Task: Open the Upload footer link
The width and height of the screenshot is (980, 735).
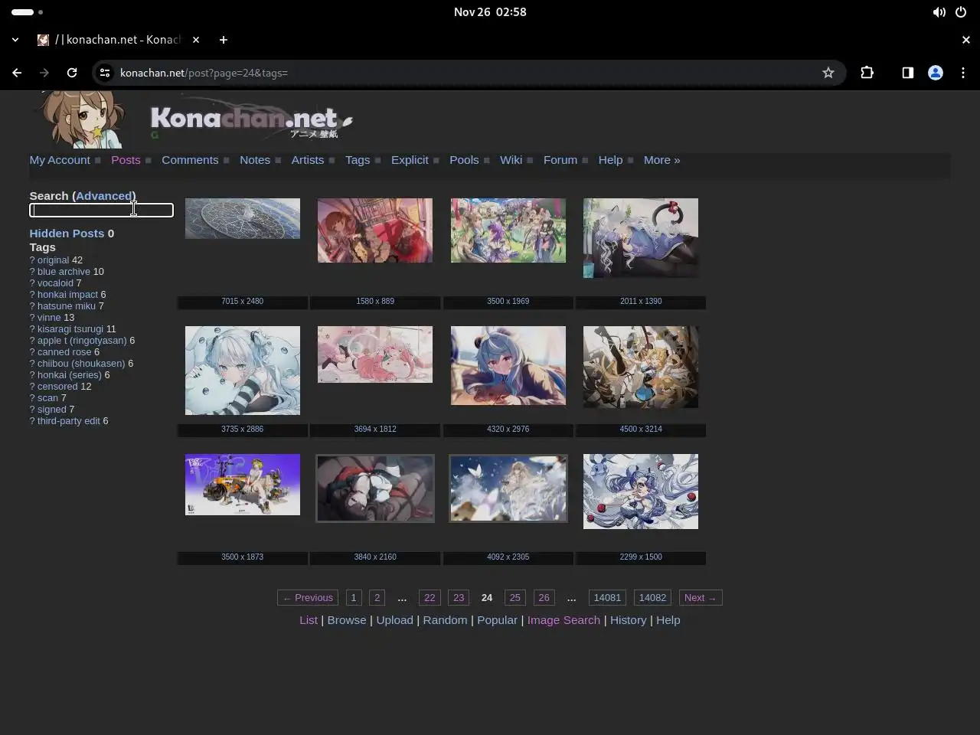Action: (394, 620)
